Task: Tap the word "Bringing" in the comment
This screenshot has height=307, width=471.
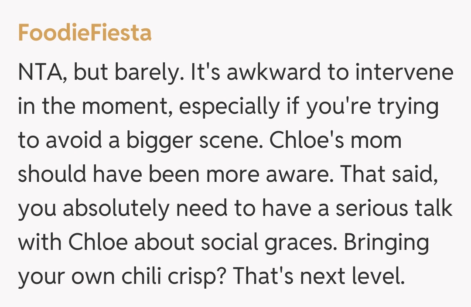Action: [386, 243]
